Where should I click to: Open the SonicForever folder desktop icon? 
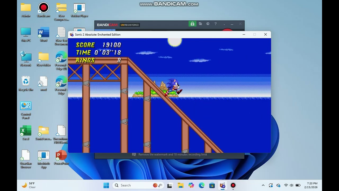43,133
